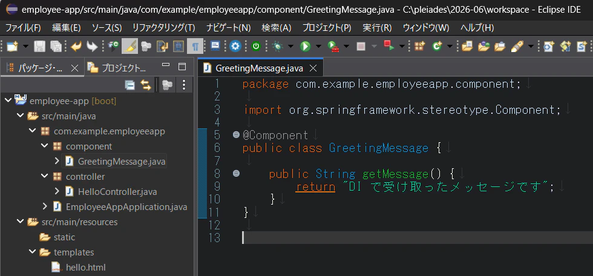This screenshot has height=276, width=593.
Task: Expand EmployeeAppApplication.java in the tree
Action: pyautogui.click(x=45, y=207)
